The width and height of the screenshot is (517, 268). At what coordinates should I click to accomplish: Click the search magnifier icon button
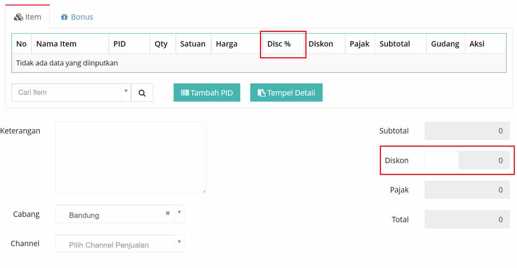click(142, 93)
